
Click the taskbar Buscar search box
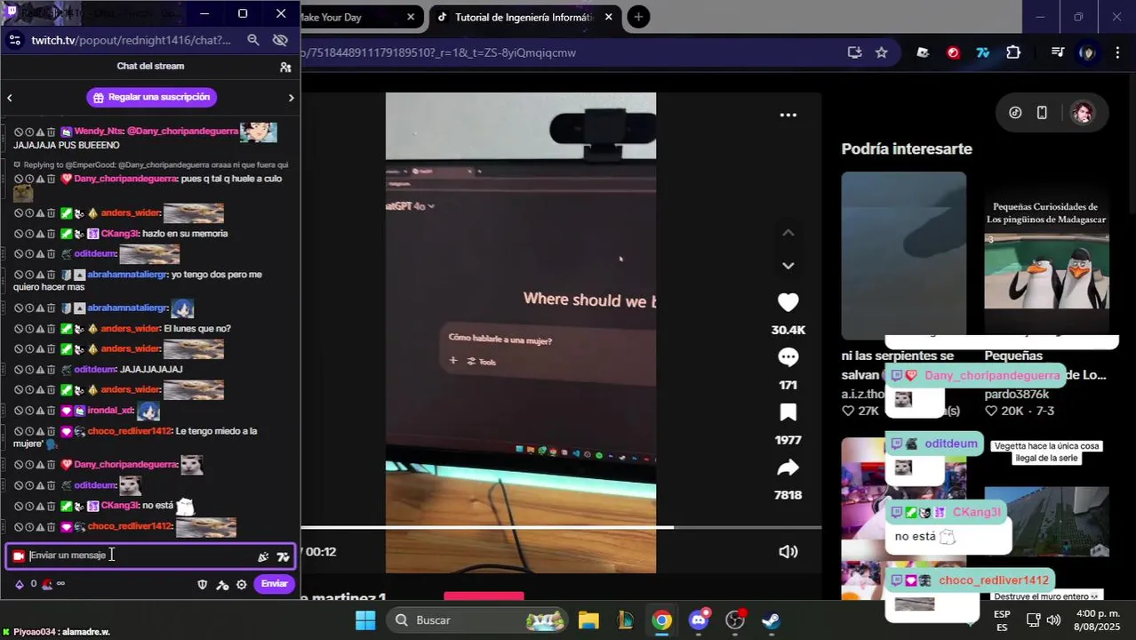tap(478, 620)
